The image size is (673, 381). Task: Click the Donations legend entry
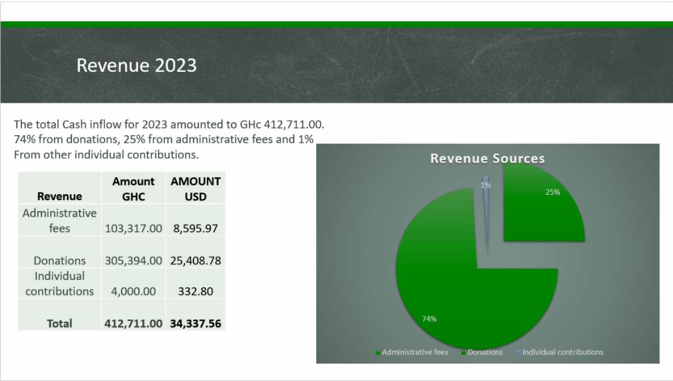[485, 352]
